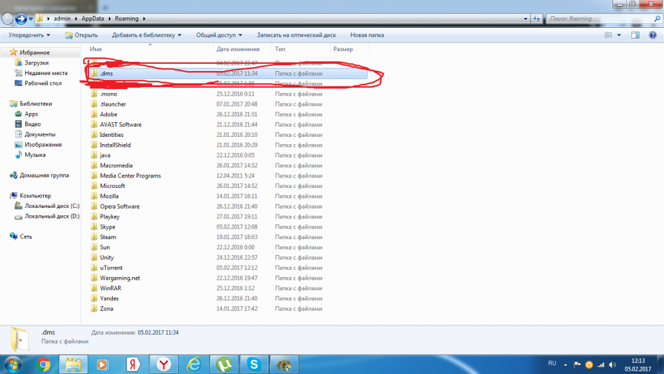
Task: Select Домашняя группа in navigation pane
Action: point(44,175)
